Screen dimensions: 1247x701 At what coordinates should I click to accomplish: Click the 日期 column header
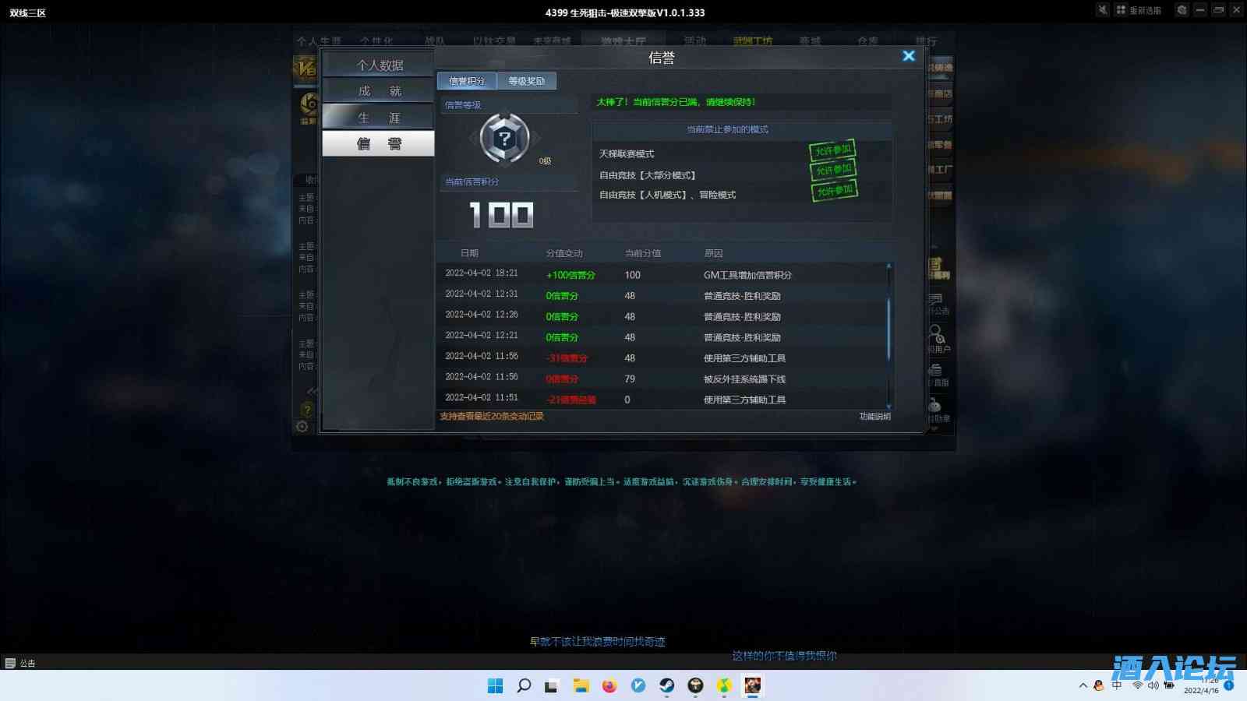[469, 253]
